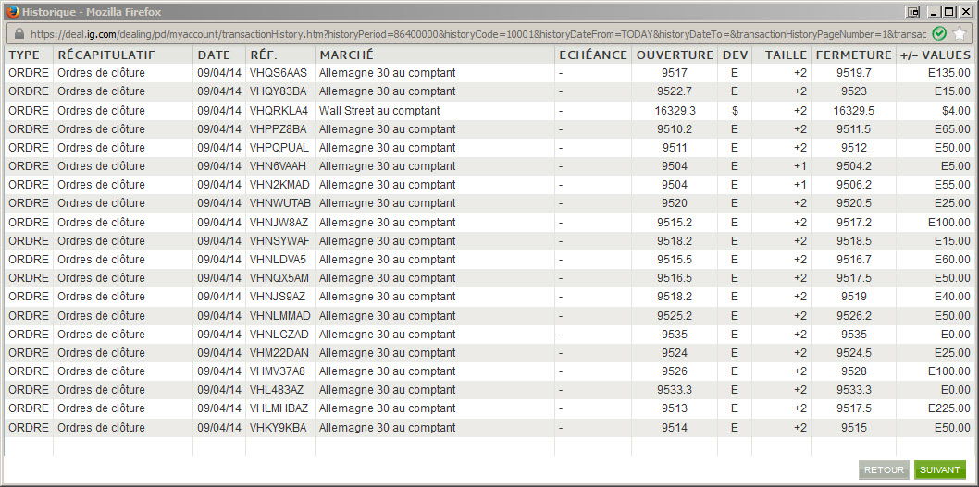Click the 9519.7 closing price cell
The height and width of the screenshot is (487, 979).
tap(853, 73)
